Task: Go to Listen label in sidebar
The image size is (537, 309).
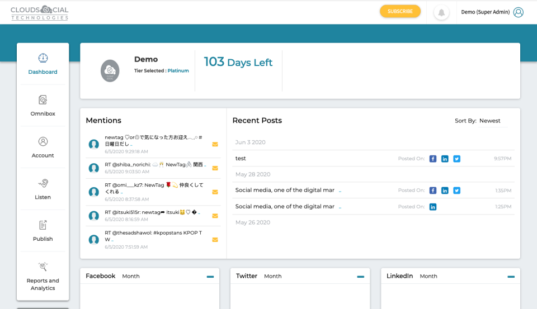Action: (x=43, y=197)
